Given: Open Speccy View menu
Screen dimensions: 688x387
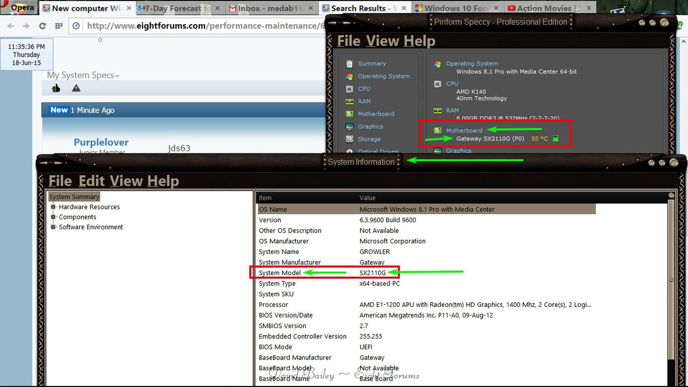Looking at the screenshot, I should coord(383,41).
